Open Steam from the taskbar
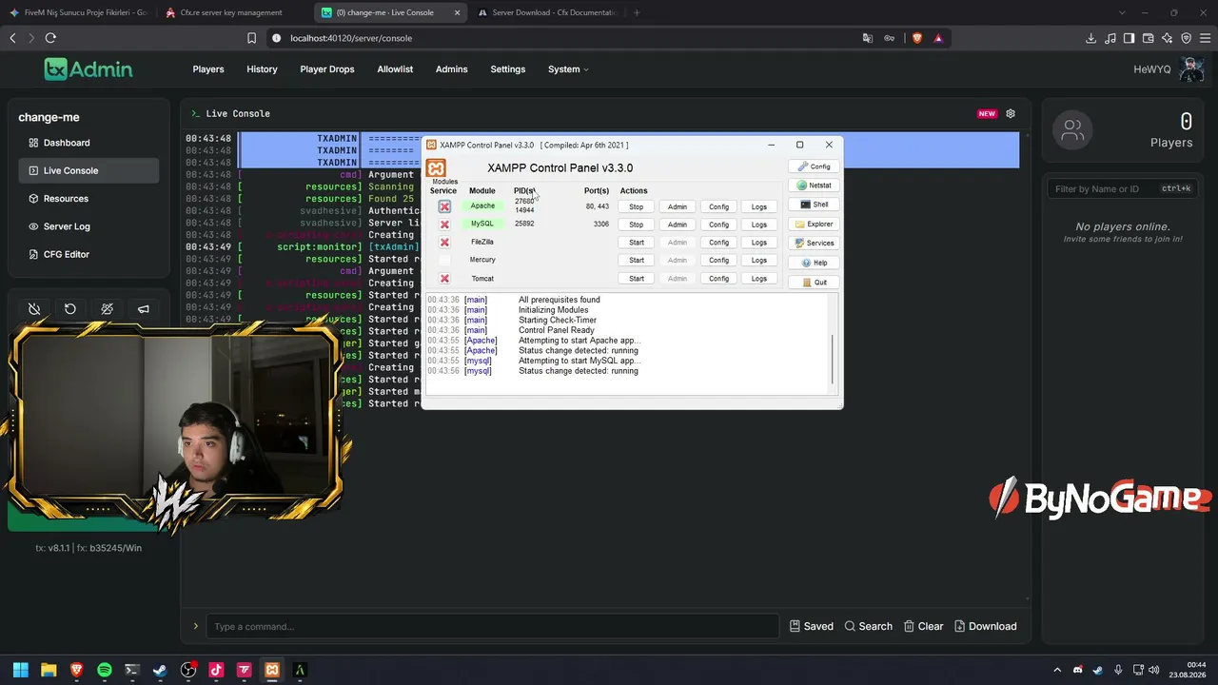Image resolution: width=1218 pixels, height=685 pixels. [160, 670]
